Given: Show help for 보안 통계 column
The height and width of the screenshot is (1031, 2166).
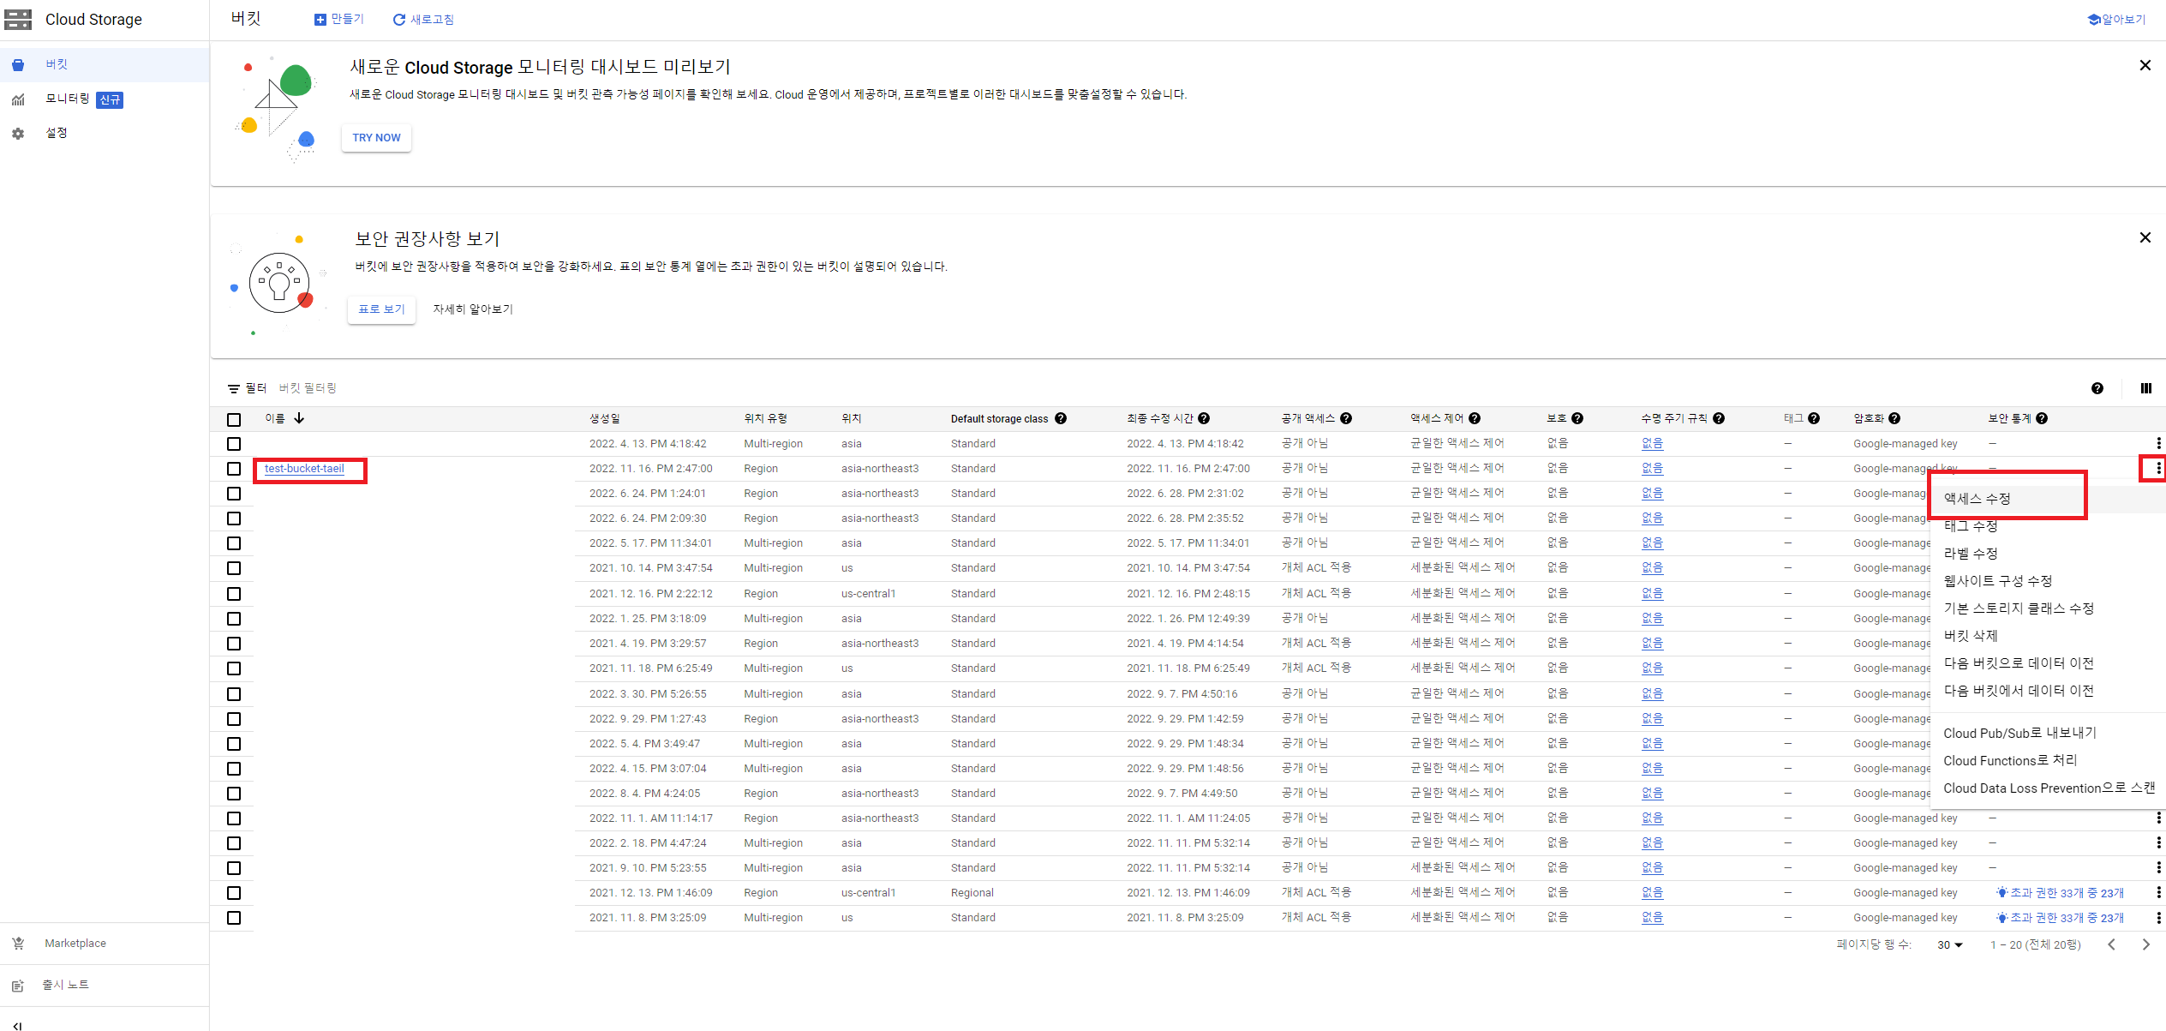Looking at the screenshot, I should coord(2042,418).
